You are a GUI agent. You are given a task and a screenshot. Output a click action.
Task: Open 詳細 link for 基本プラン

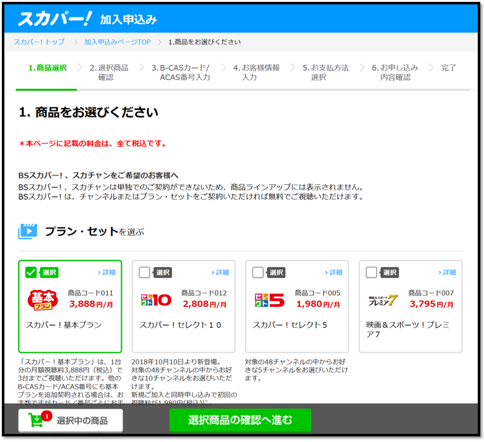[107, 272]
